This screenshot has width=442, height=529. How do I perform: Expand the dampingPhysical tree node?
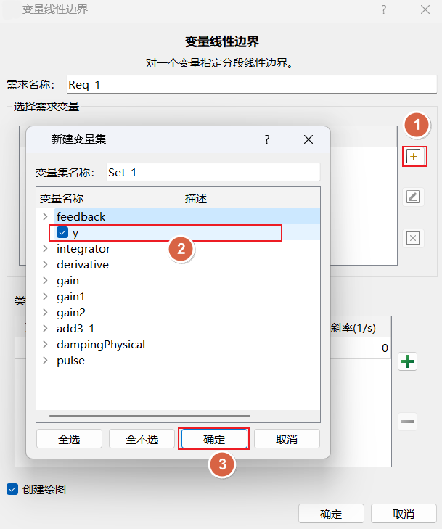click(x=45, y=345)
